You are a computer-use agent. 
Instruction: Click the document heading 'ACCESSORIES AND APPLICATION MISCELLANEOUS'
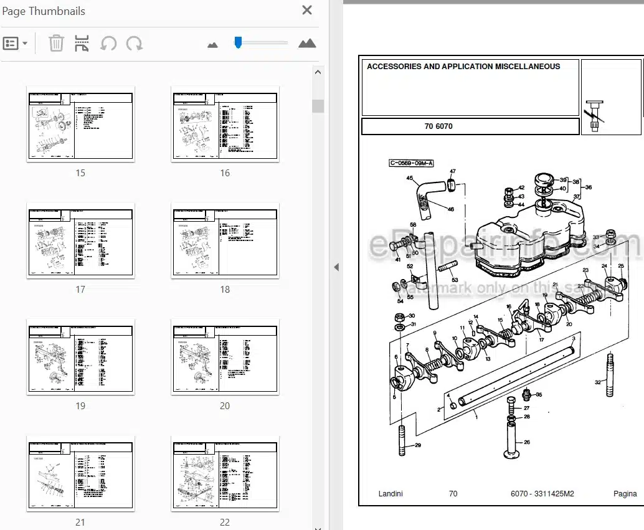(x=463, y=67)
